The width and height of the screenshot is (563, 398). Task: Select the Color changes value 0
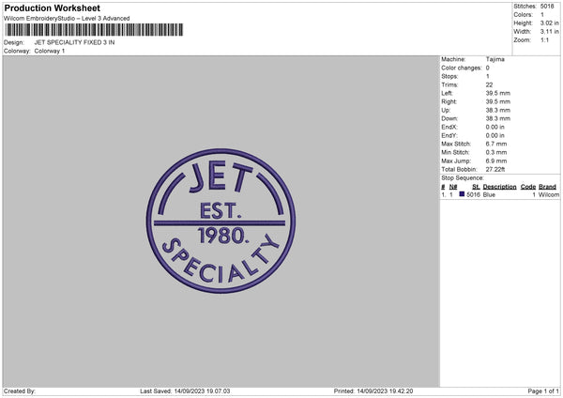[488, 68]
